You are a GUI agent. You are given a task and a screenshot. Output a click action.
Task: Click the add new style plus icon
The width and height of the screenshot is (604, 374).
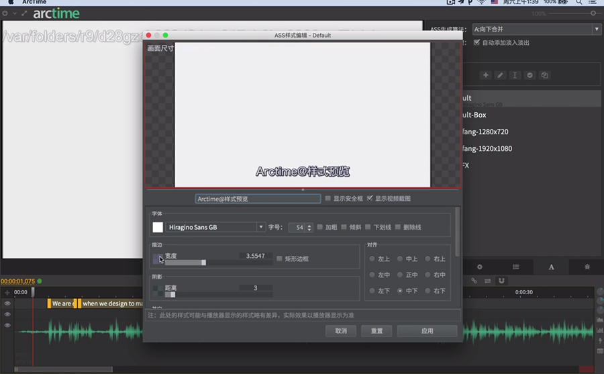pyautogui.click(x=486, y=75)
